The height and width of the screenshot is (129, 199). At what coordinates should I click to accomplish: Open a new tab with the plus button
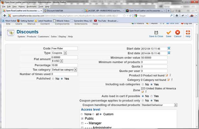point(168,11)
